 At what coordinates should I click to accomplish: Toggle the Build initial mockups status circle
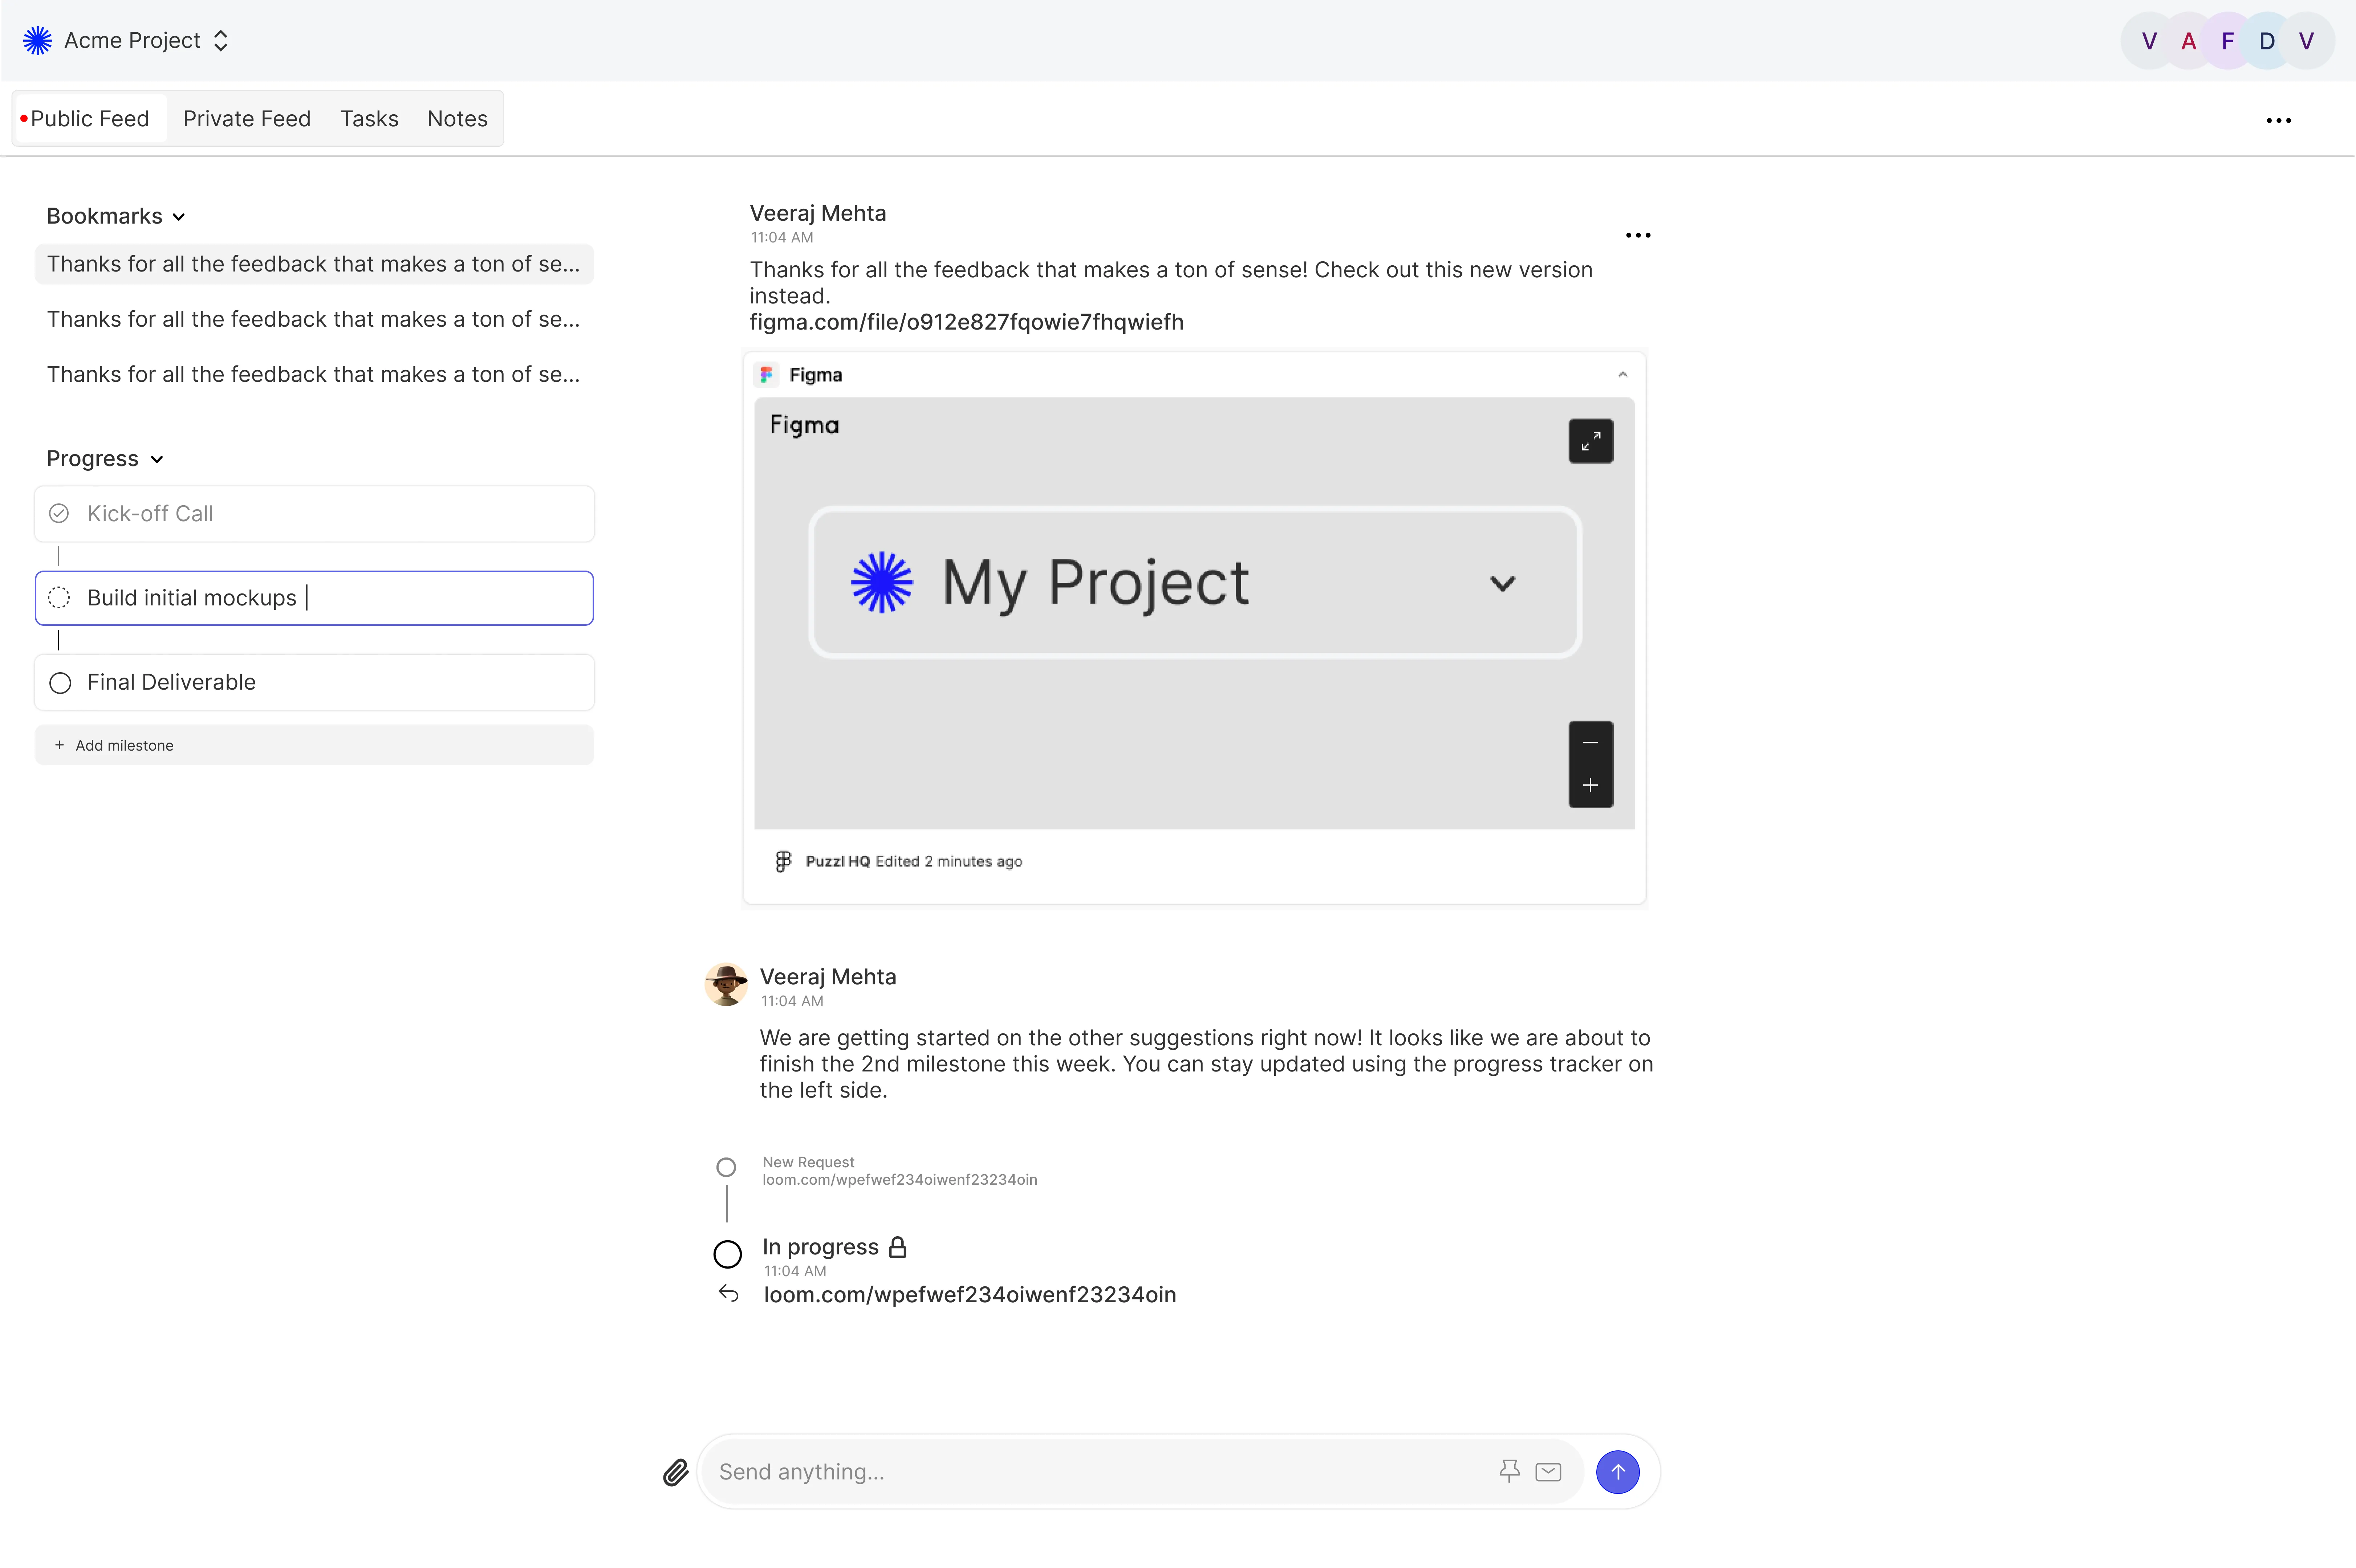click(x=59, y=598)
